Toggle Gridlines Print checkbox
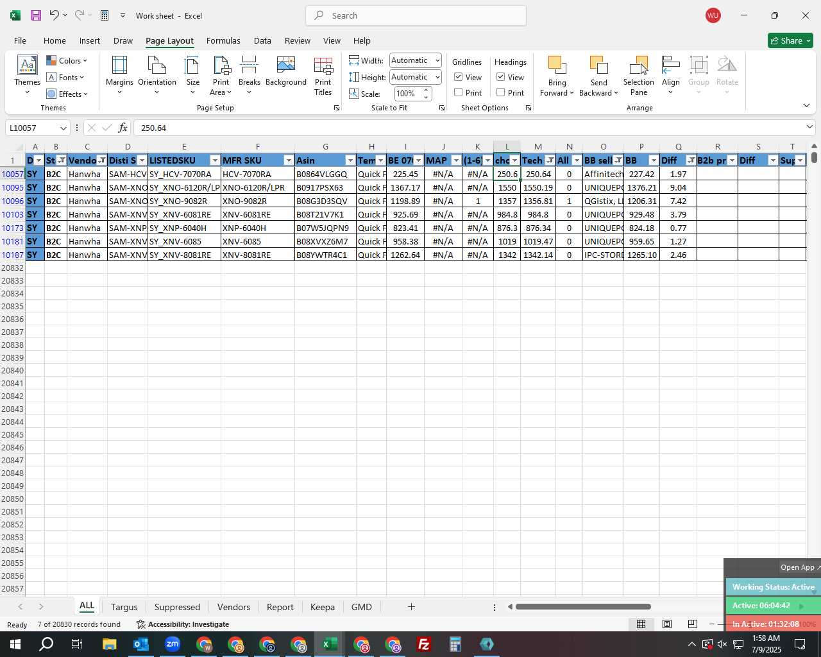The height and width of the screenshot is (657, 821). [459, 92]
